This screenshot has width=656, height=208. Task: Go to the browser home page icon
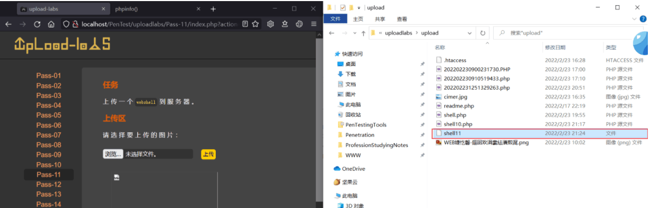tap(51, 24)
